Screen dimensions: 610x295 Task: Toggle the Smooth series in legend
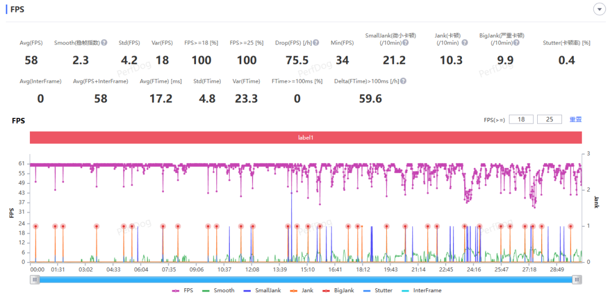[x=218, y=290]
